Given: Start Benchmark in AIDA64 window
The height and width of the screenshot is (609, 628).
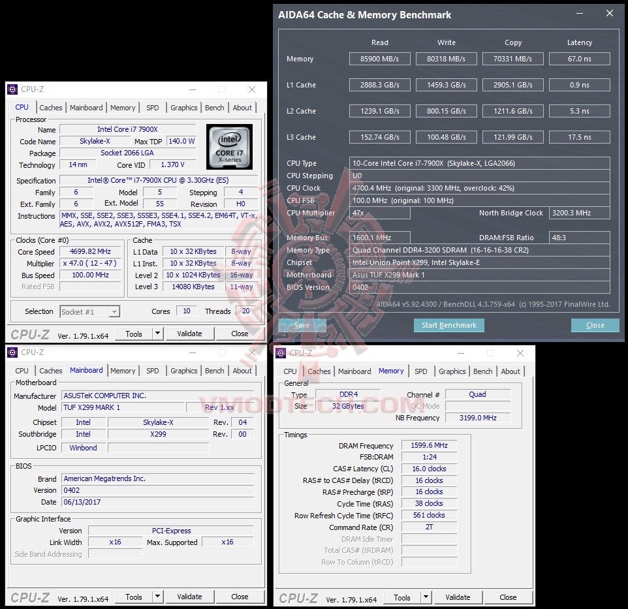Looking at the screenshot, I should pos(449,325).
